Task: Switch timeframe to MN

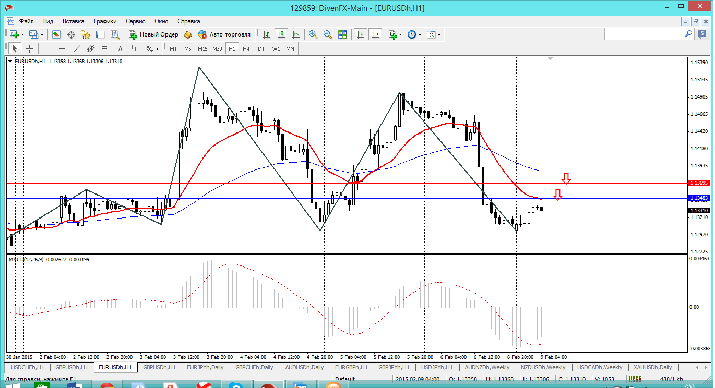Action: click(x=290, y=48)
